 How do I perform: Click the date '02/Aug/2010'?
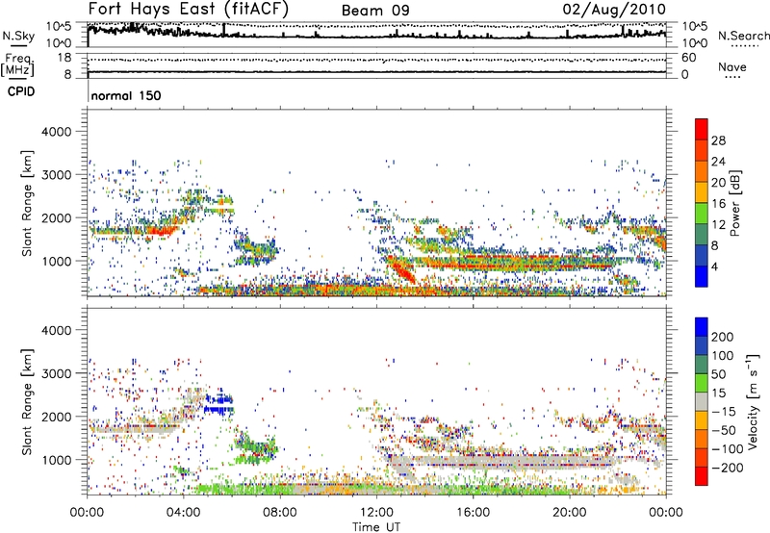click(614, 9)
